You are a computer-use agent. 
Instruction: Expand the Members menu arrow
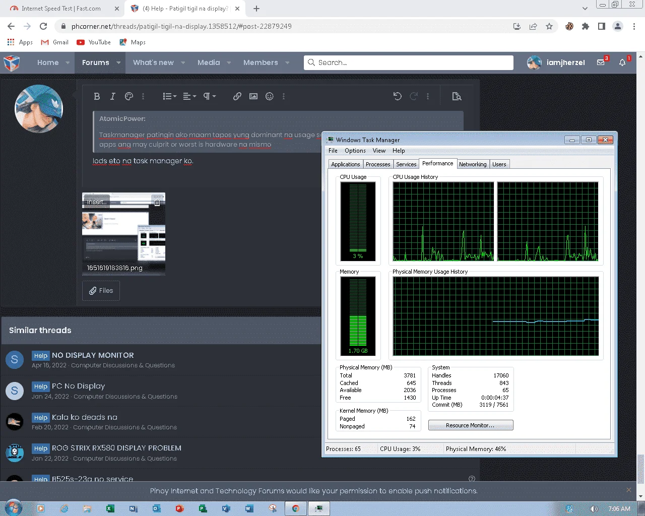287,62
